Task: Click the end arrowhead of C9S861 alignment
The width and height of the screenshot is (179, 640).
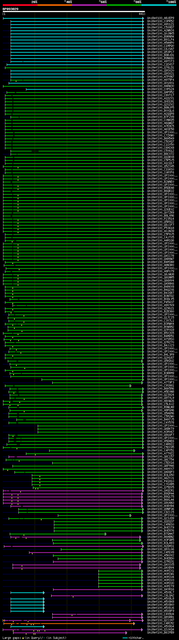Action: tap(130, 386)
